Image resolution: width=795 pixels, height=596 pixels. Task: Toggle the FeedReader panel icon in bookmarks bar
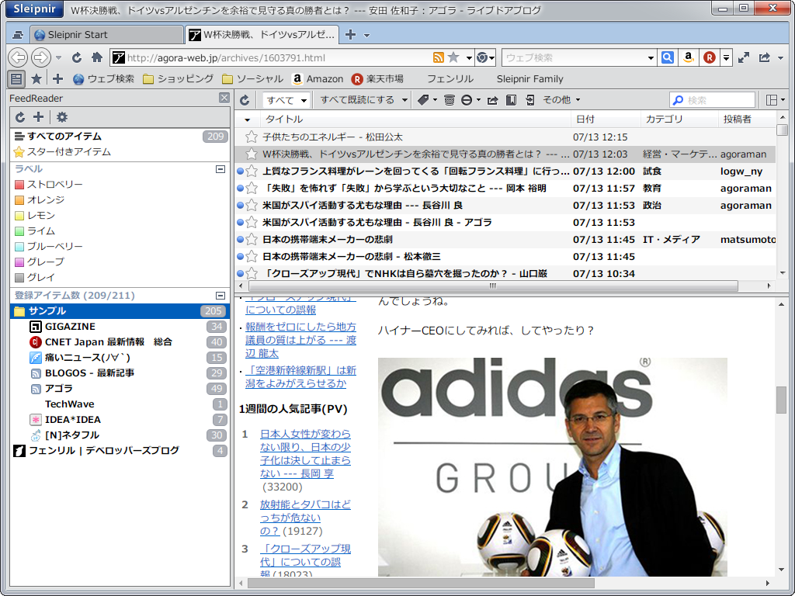(x=16, y=78)
